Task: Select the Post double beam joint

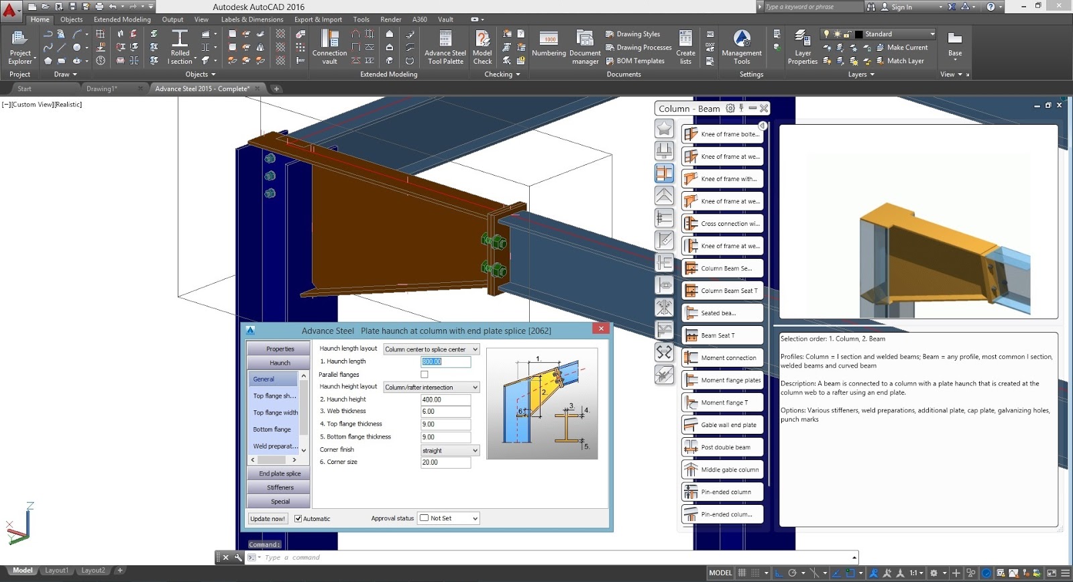Action: click(x=722, y=447)
